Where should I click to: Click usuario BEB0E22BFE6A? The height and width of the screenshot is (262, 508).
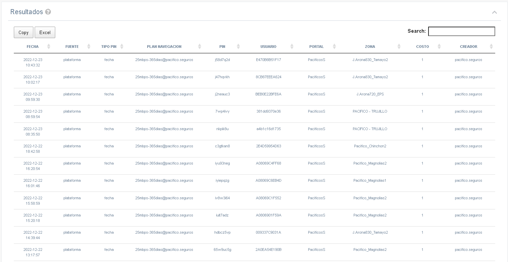[268, 94]
